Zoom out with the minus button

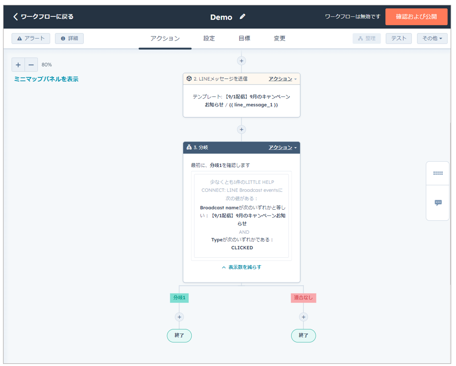click(x=31, y=65)
